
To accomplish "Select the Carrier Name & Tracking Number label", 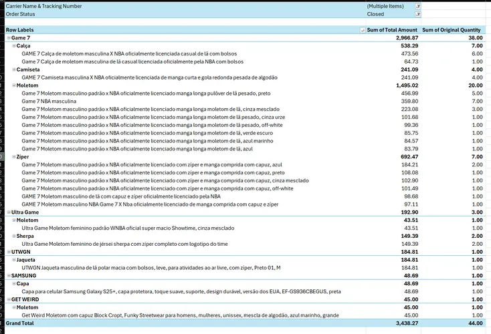I will [x=44, y=6].
